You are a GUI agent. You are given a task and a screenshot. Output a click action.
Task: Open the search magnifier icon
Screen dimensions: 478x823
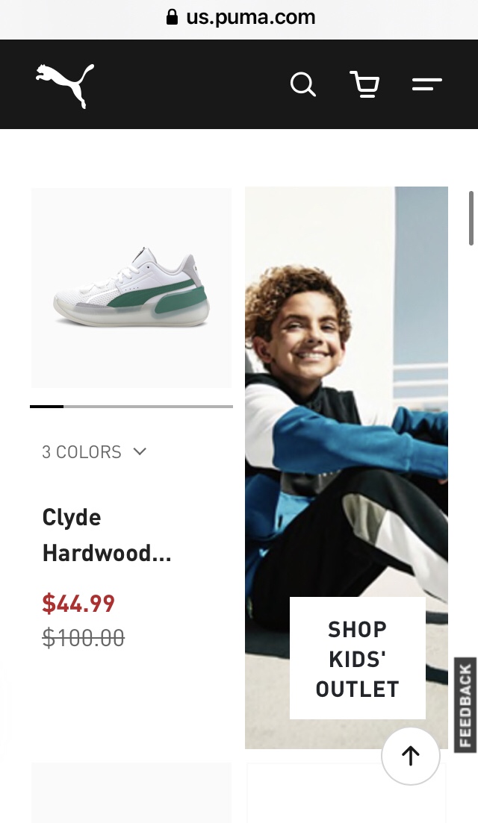click(303, 84)
